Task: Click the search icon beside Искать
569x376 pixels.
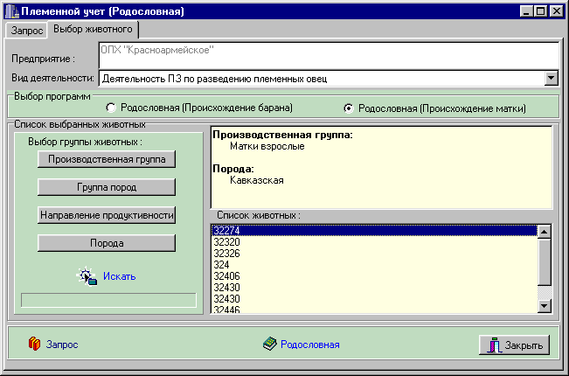Action: point(87,276)
